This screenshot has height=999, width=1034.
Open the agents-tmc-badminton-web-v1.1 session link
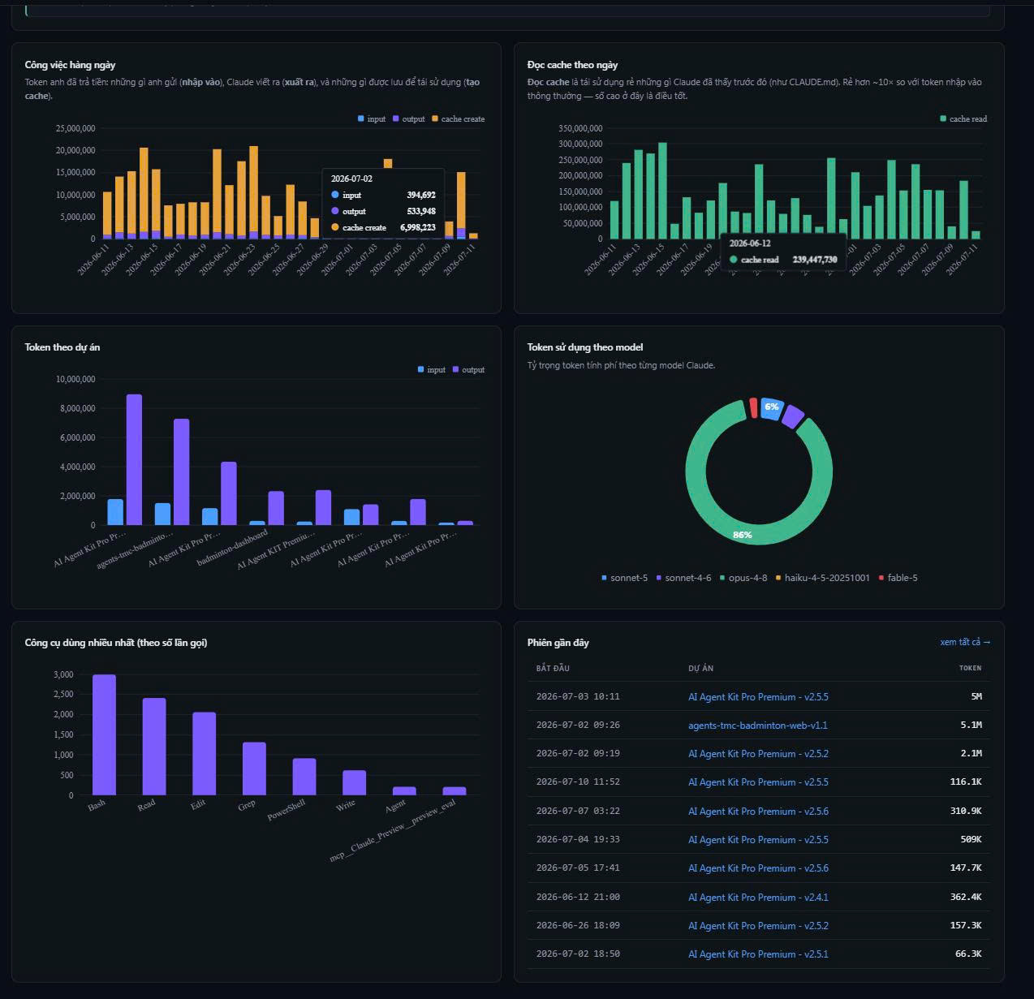[x=757, y=725]
